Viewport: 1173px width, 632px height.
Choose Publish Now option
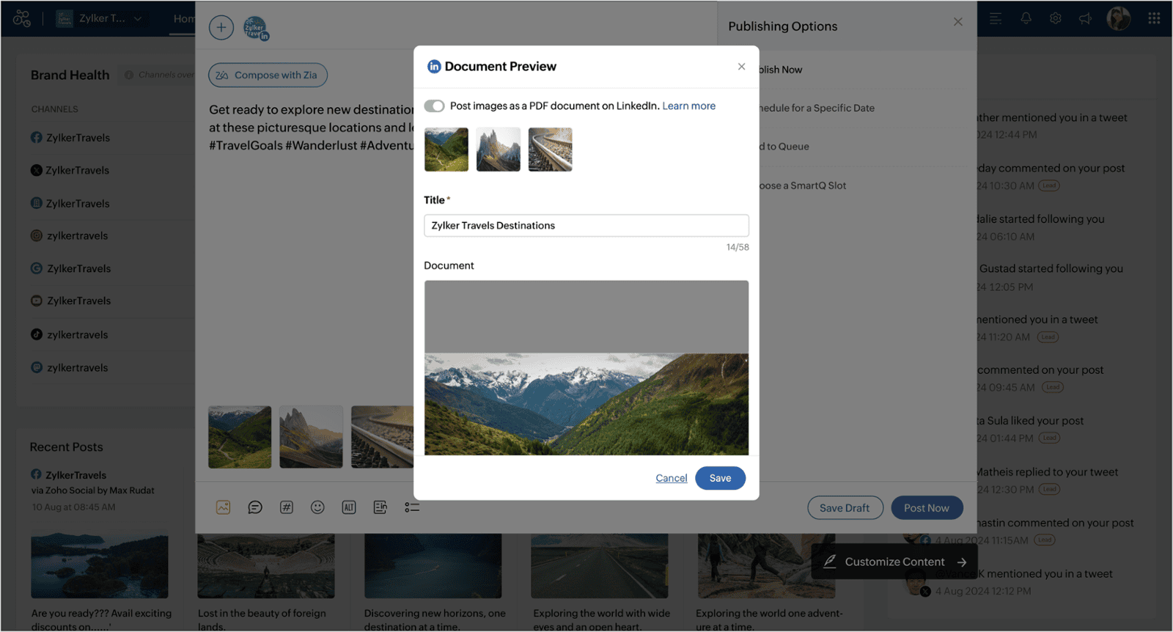[779, 70]
